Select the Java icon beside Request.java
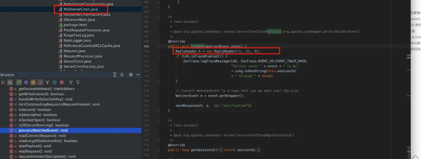421x159 pixels. tap(60, 51)
